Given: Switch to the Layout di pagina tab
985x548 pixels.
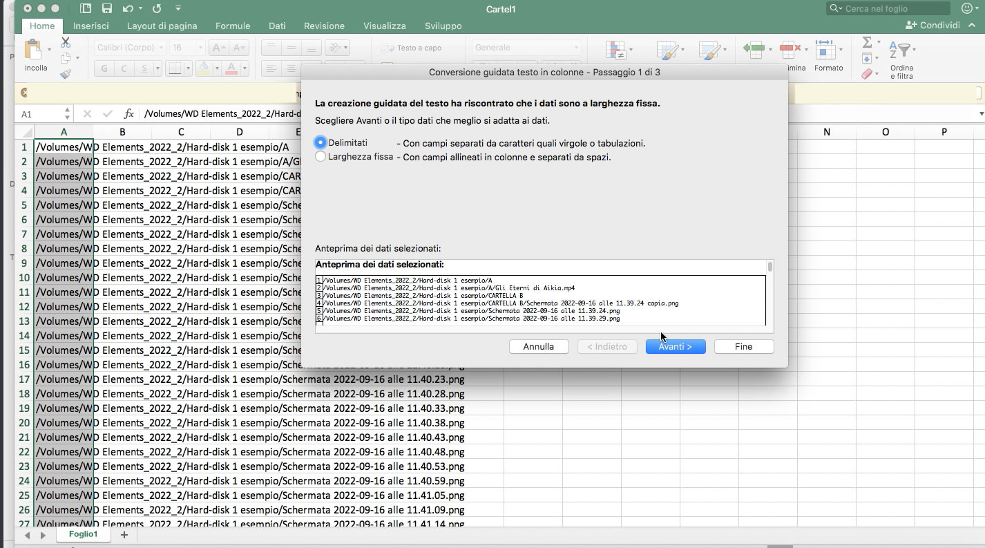Looking at the screenshot, I should (162, 26).
